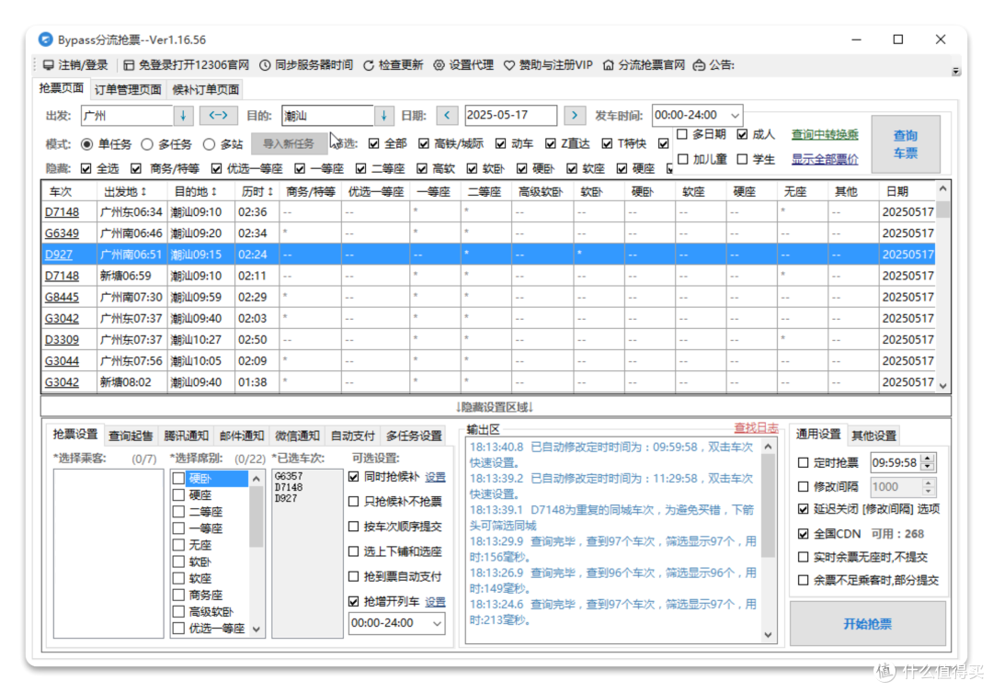
Task: Toggle the 延迟关闭 [修改间隔] 选项 checkbox
Action: (803, 509)
